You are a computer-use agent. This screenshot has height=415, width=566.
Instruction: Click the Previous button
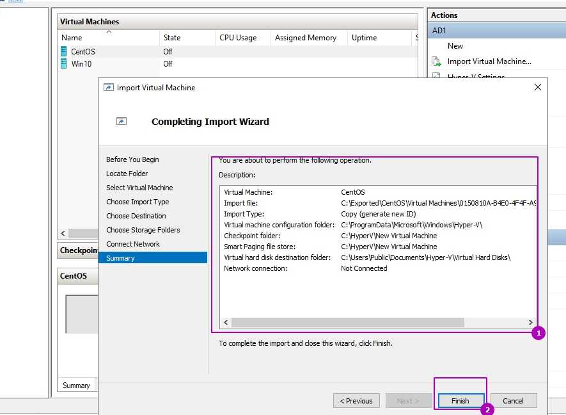tap(356, 401)
